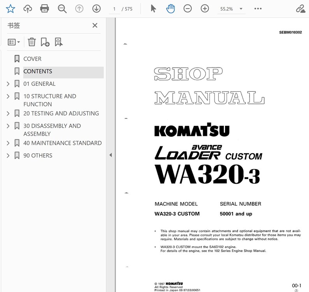Expand the 10 STRUCTURE AND FUNCTION bookmark
The image size is (309, 292).
8,96
